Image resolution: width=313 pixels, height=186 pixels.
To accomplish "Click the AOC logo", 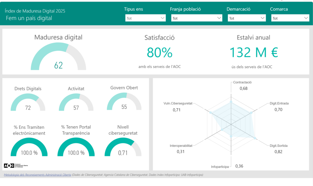I will [16, 166].
